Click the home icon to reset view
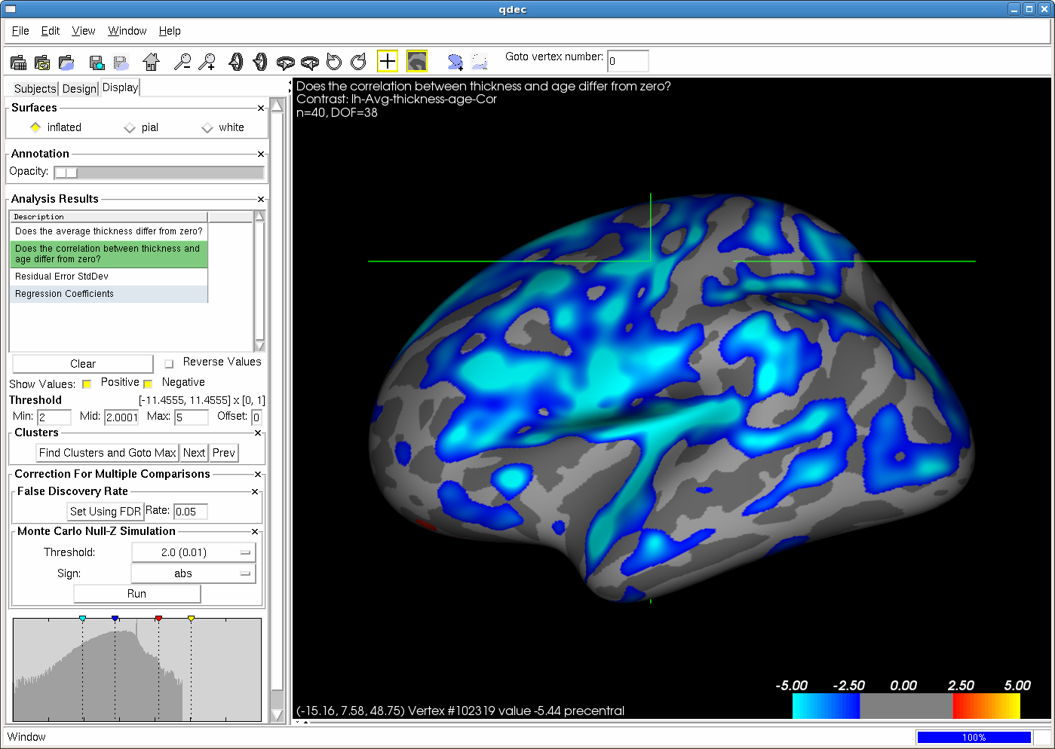1055x749 pixels. (151, 62)
